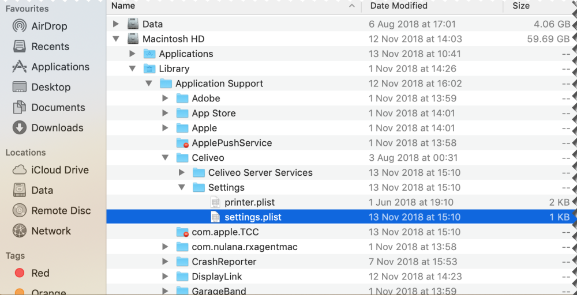This screenshot has height=295, width=577.
Task: Select the Recents sidebar icon
Action: coord(20,47)
